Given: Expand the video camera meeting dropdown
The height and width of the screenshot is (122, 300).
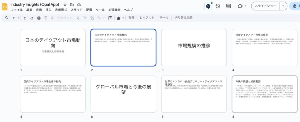Looking at the screenshot, I should (x=245, y=6).
